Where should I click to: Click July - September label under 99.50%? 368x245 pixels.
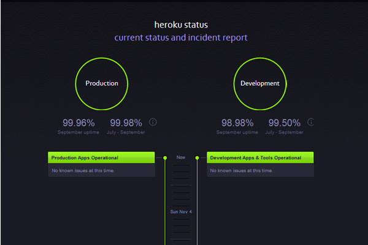(x=284, y=132)
